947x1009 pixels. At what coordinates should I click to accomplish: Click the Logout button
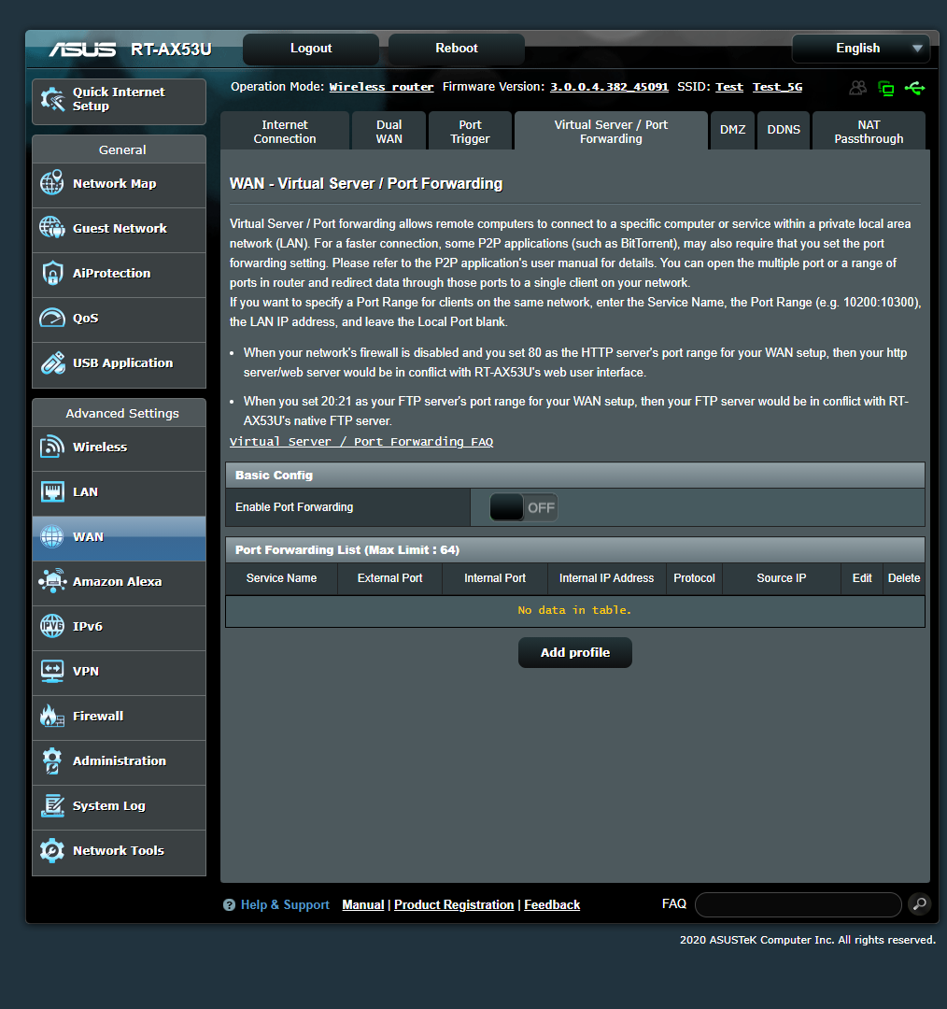[x=311, y=49]
